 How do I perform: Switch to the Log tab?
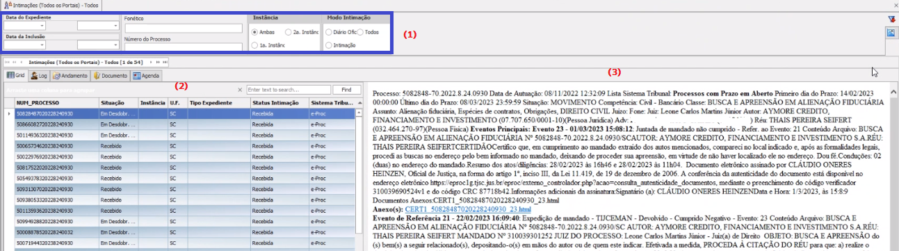coord(39,75)
